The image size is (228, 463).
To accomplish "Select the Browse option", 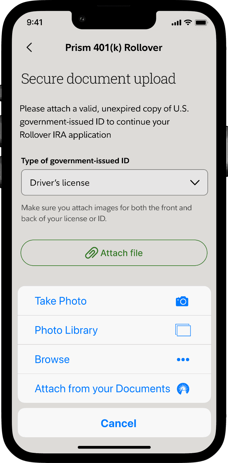I will point(114,359).
